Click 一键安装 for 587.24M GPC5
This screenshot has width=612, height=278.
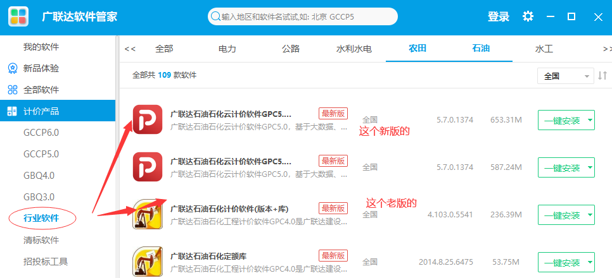pyautogui.click(x=562, y=168)
